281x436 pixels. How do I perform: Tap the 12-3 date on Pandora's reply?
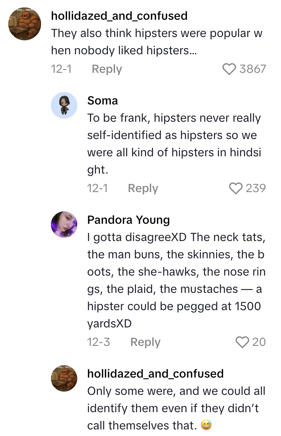(x=98, y=342)
